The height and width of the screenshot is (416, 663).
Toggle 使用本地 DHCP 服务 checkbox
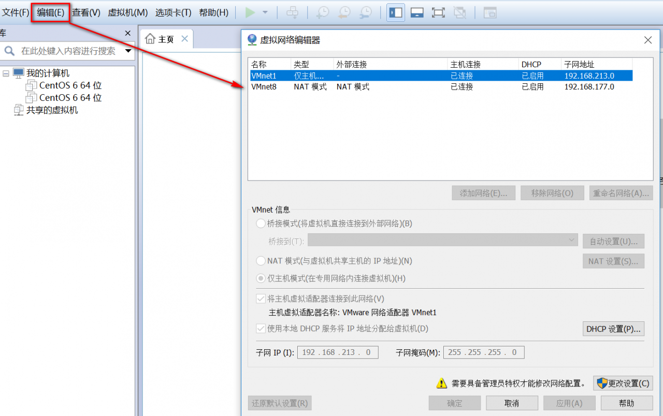pyautogui.click(x=261, y=329)
